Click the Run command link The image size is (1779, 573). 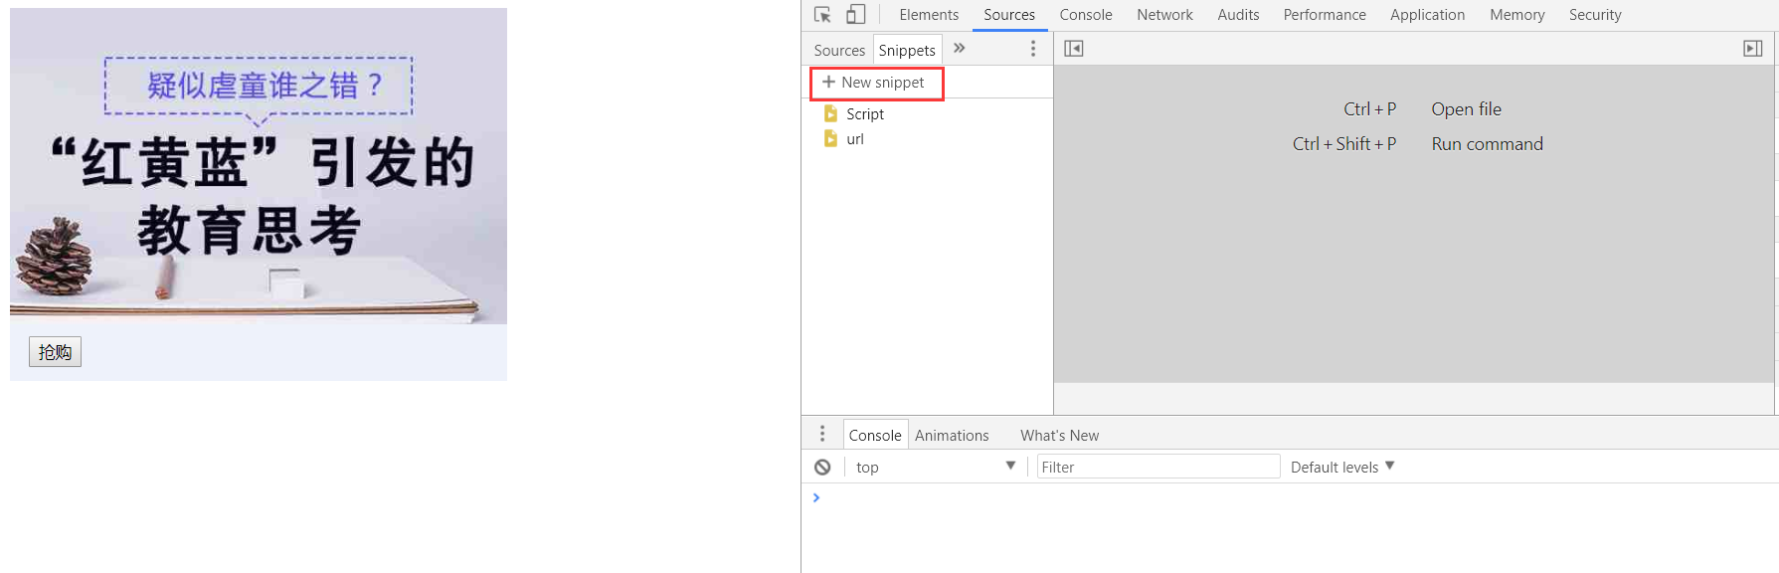point(1487,144)
